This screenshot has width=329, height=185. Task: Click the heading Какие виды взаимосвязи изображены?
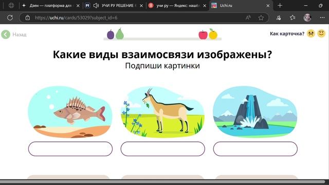tap(162, 54)
